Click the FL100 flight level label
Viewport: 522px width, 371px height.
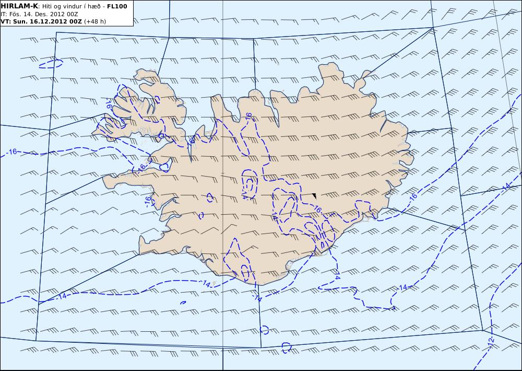(x=117, y=6)
